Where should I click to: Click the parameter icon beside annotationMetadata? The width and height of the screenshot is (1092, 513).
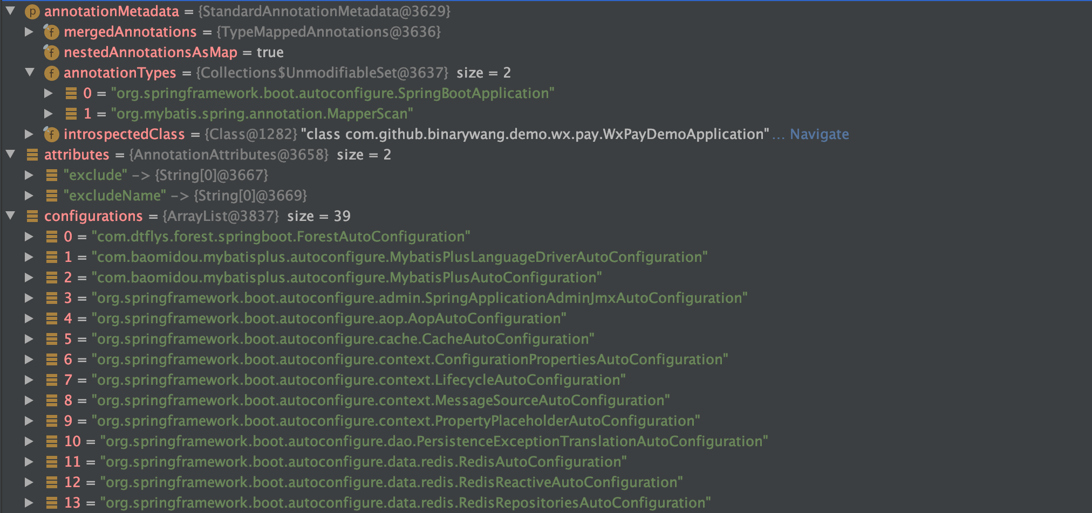[32, 11]
